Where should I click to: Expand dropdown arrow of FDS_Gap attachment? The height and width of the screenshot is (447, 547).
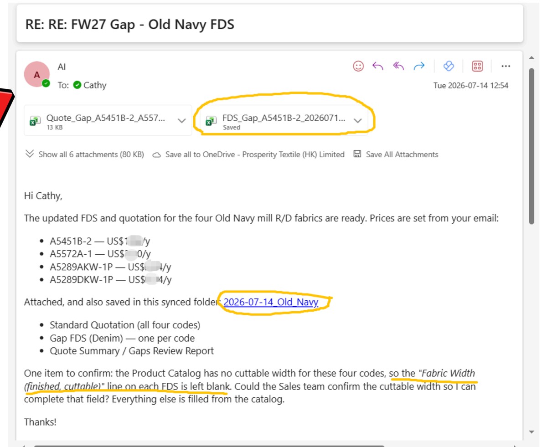[x=358, y=121]
